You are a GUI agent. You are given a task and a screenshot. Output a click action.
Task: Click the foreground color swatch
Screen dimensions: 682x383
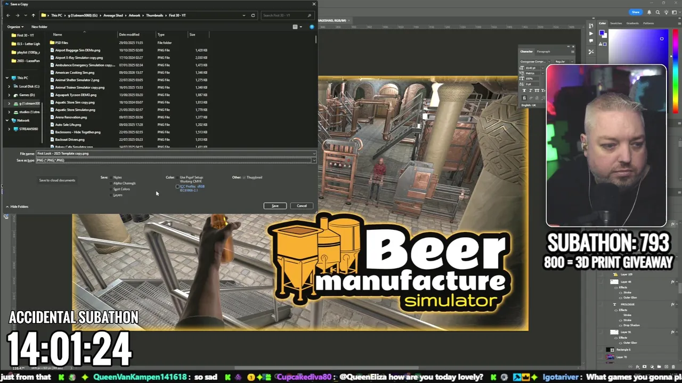602,32
